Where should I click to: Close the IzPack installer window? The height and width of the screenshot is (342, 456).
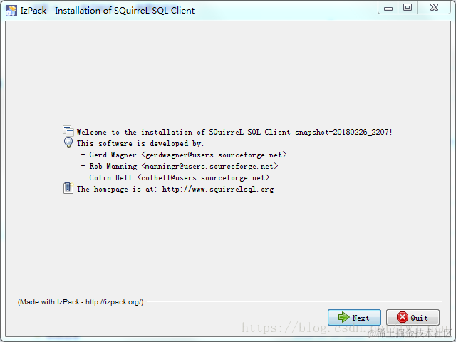pos(434,7)
